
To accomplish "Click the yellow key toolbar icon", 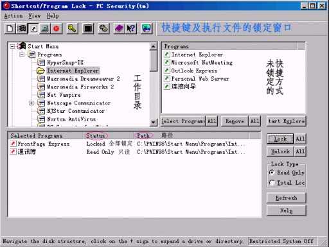I will [x=72, y=28].
